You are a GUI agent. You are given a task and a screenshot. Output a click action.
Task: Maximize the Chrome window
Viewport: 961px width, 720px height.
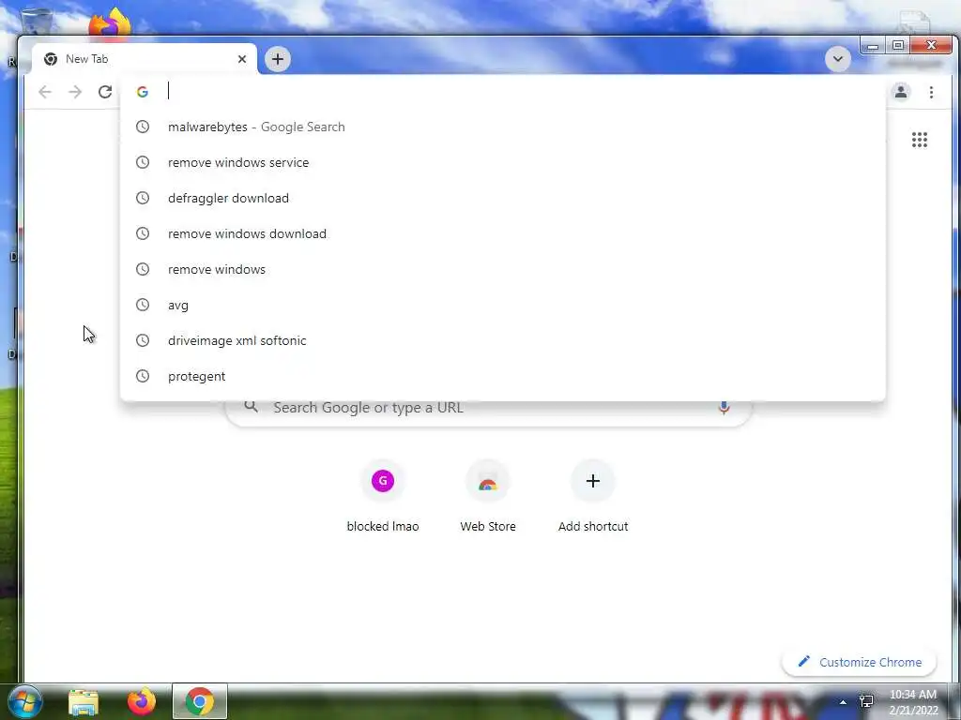[x=898, y=45]
